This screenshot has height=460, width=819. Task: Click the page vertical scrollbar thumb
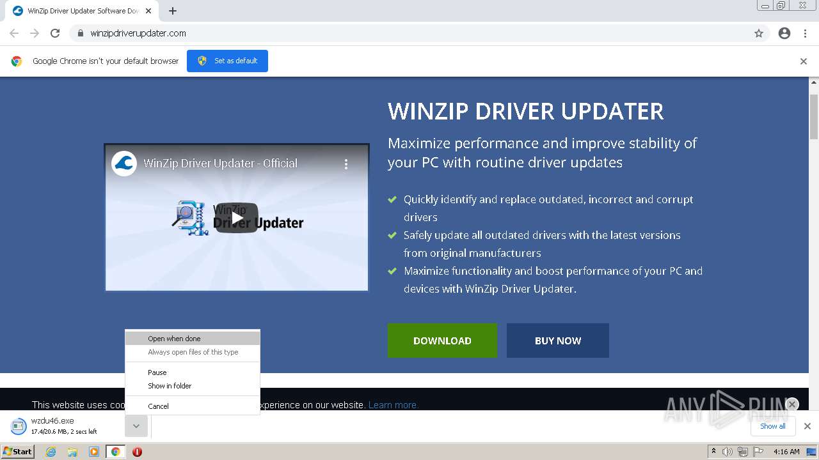click(814, 116)
